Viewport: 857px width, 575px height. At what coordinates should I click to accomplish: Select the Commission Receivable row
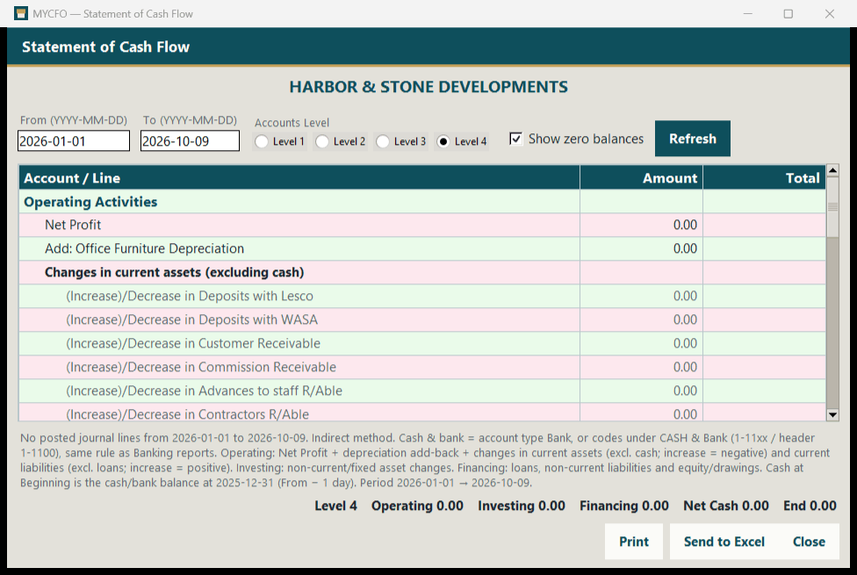(422, 367)
